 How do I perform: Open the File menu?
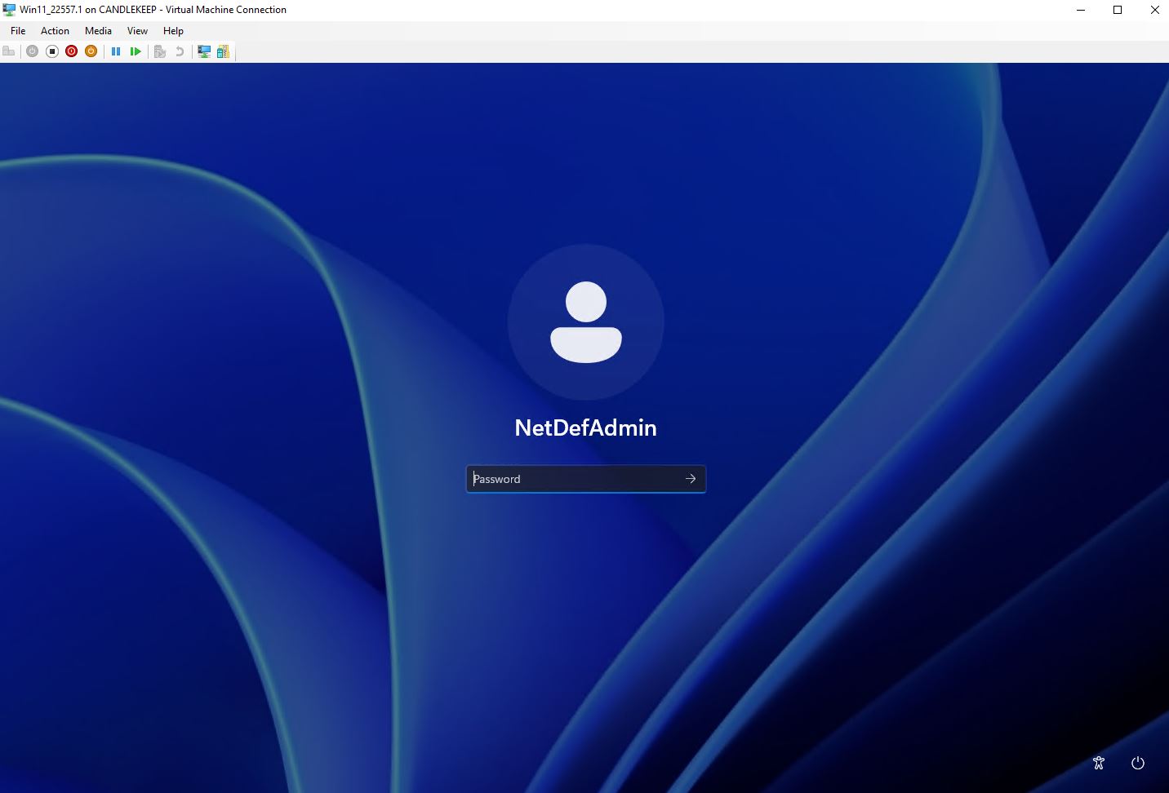click(18, 31)
